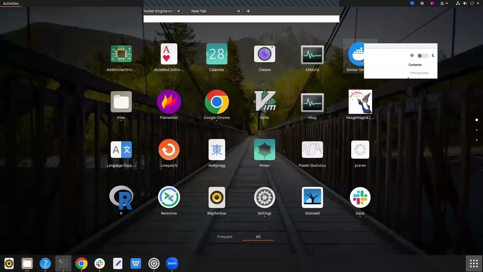Click the network icon in top bar

pyautogui.click(x=458, y=3)
